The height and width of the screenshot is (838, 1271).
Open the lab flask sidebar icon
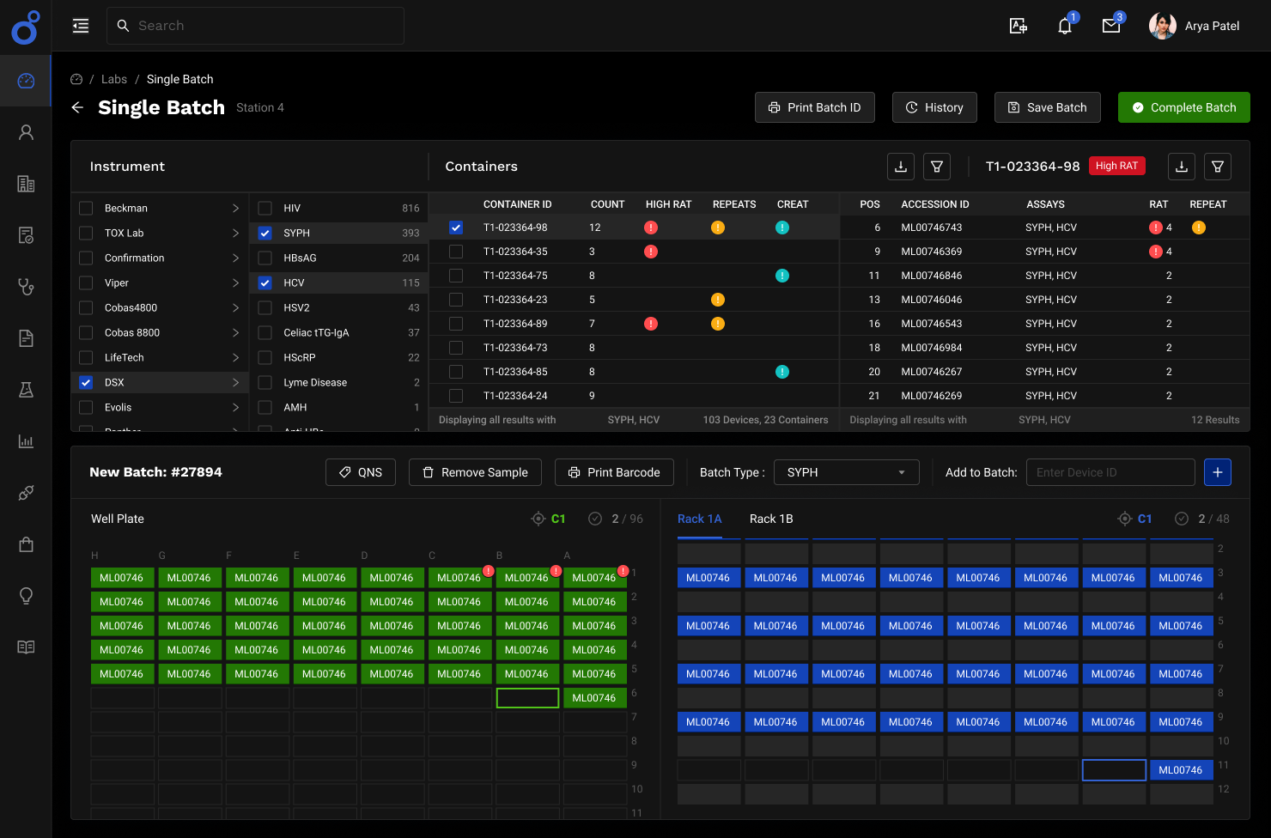pos(26,390)
